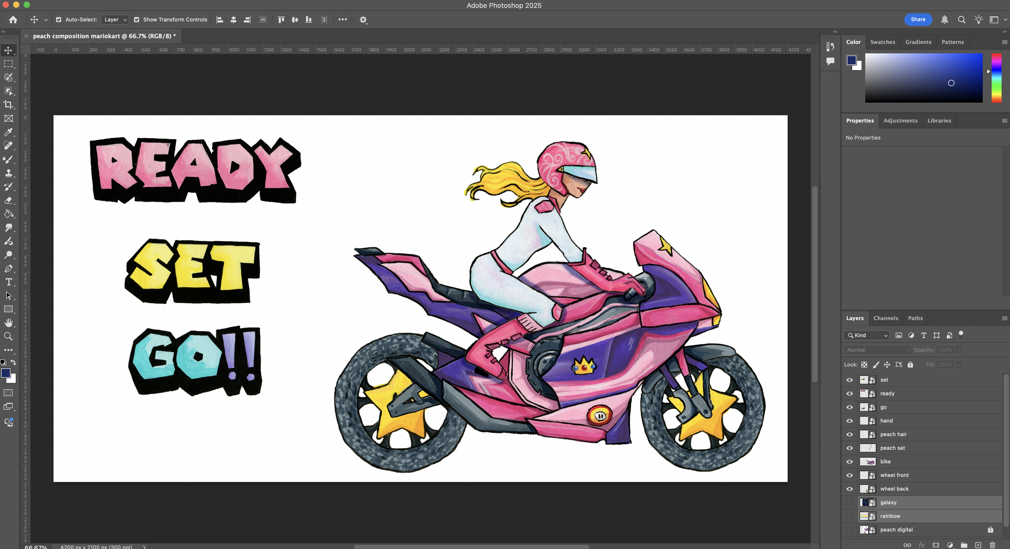Open the Normal blend mode dropdown
Image resolution: width=1010 pixels, height=549 pixels.
877,350
